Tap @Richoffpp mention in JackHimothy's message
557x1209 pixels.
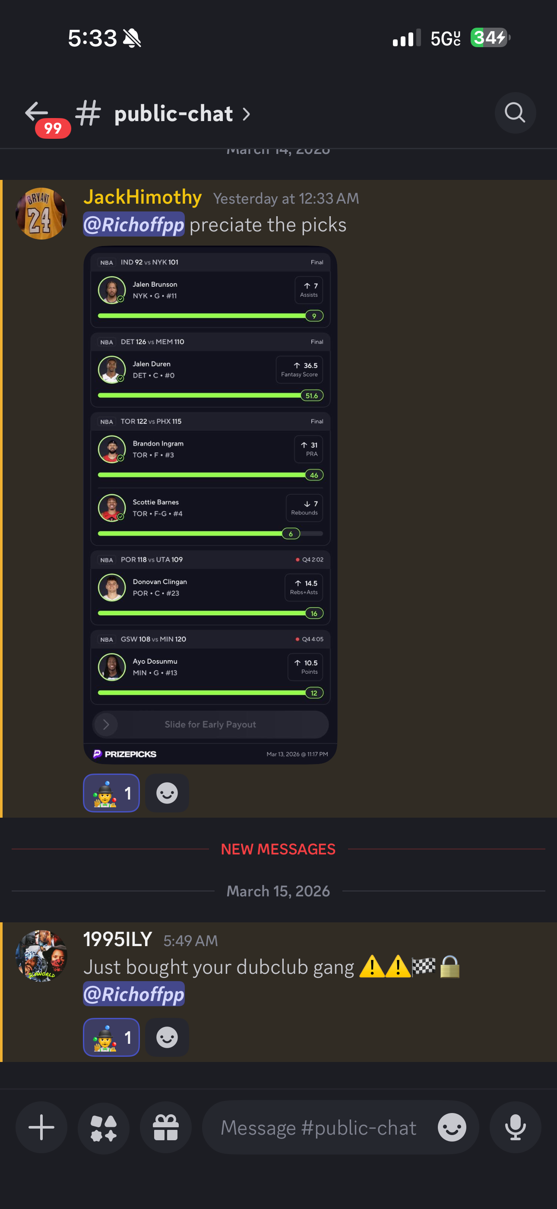(133, 224)
